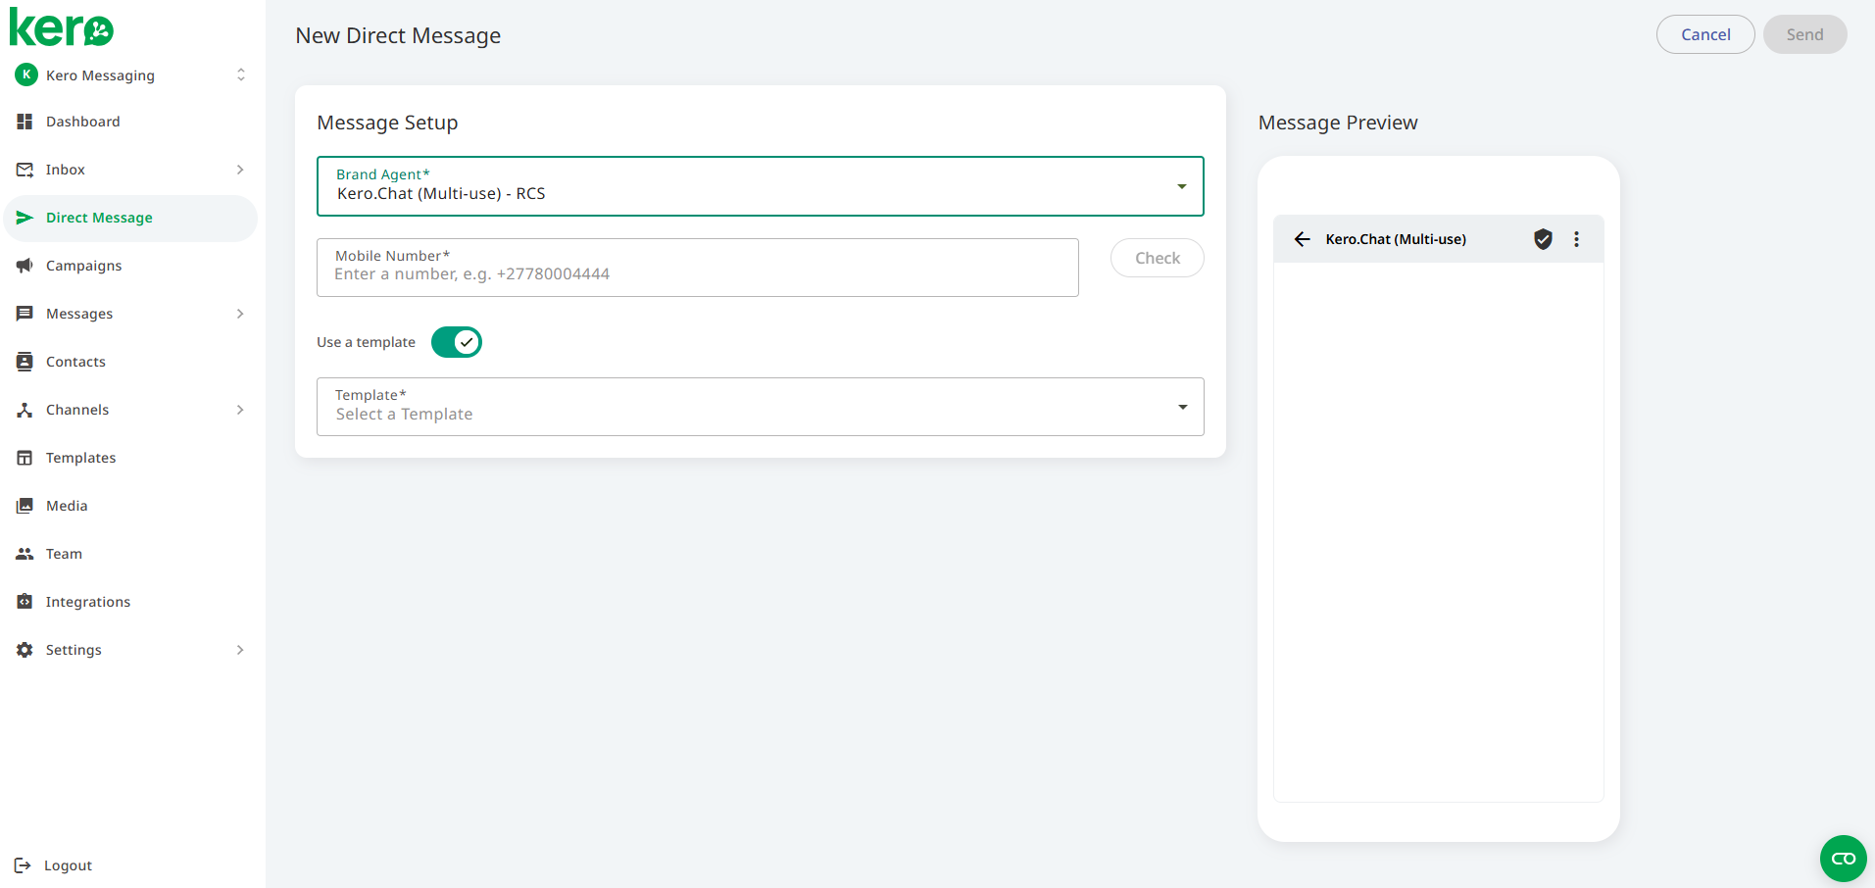The image size is (1875, 888).
Task: Click the Send button
Action: [x=1804, y=34]
